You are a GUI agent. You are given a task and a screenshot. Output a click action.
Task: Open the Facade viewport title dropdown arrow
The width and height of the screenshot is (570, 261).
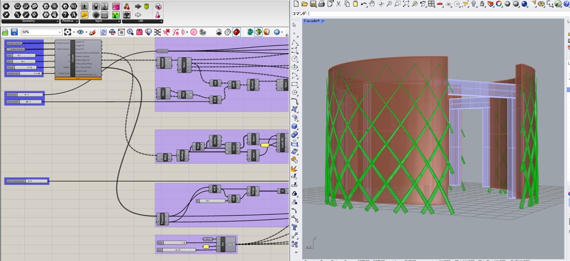[323, 21]
